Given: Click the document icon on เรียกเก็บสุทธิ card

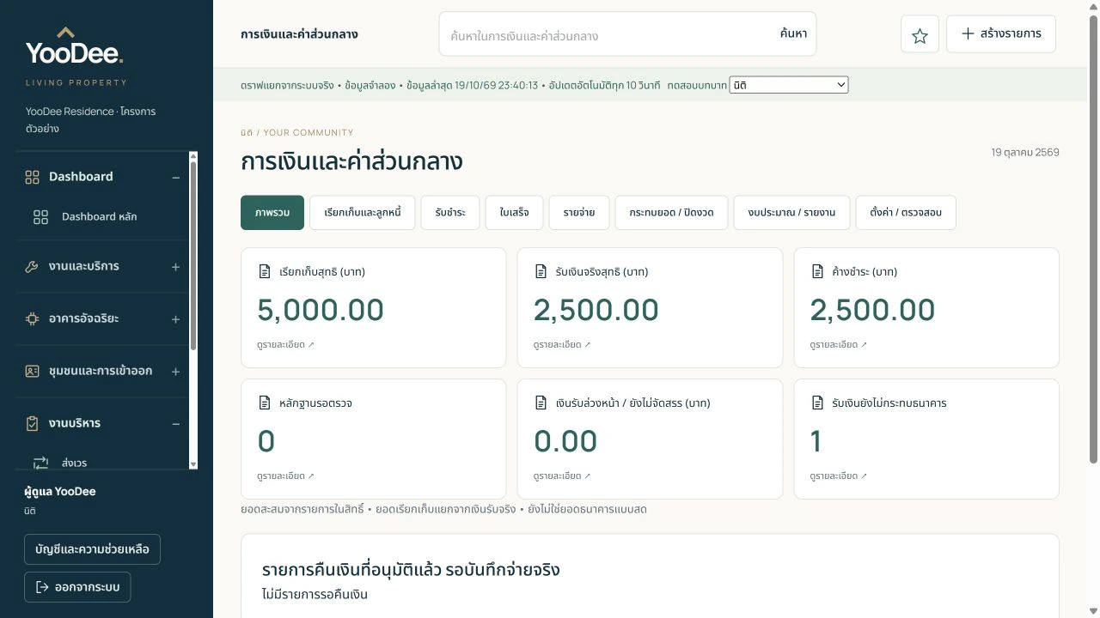Looking at the screenshot, I should pos(265,272).
